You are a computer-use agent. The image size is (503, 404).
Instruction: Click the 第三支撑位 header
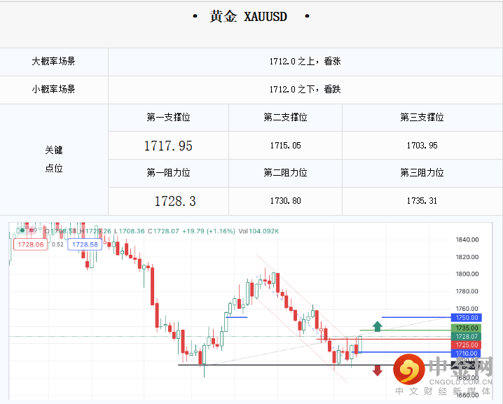(422, 118)
